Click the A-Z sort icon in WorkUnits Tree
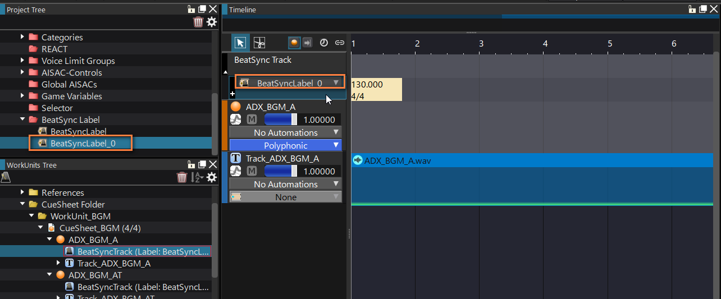 click(196, 177)
